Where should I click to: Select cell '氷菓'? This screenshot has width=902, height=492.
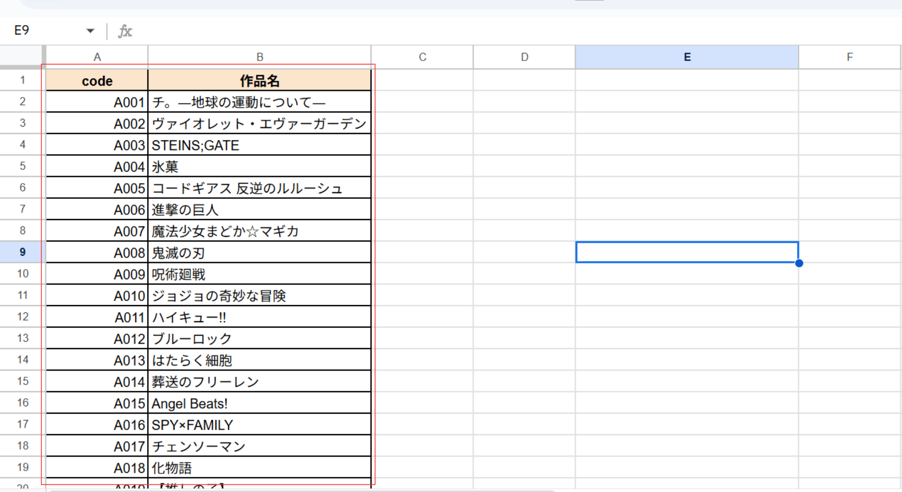(260, 166)
